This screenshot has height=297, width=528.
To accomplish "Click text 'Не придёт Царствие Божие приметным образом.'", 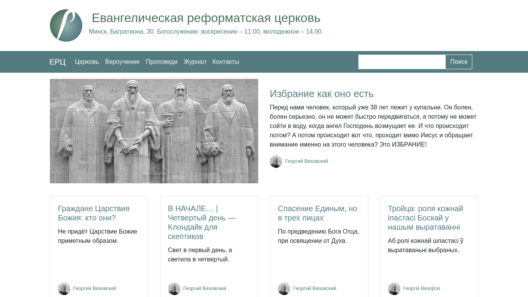I will tap(98, 236).
